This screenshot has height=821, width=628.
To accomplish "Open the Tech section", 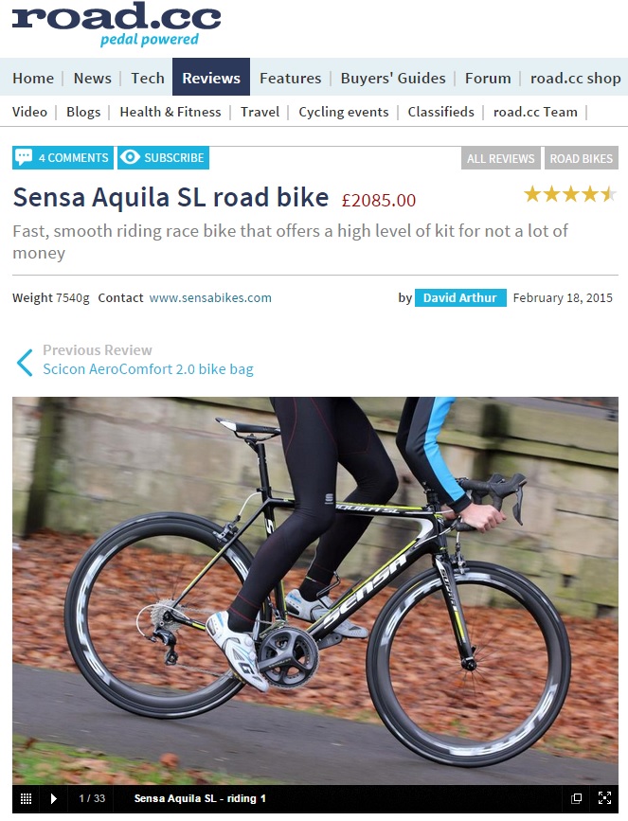I will point(148,78).
